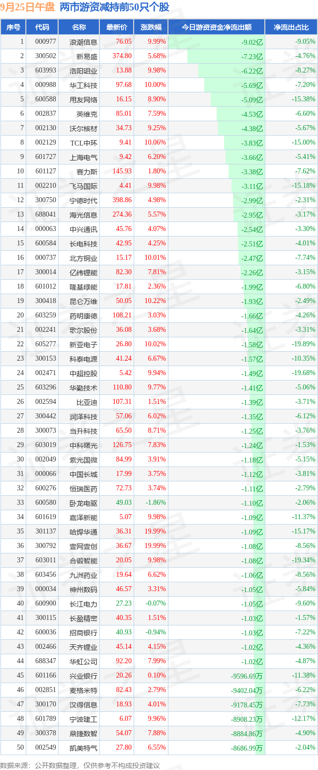This screenshot has height=770, width=318.
Task: Click stock name 宁德时代
Action: coord(83,201)
